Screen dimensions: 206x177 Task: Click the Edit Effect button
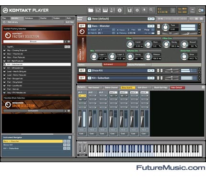click(144, 88)
